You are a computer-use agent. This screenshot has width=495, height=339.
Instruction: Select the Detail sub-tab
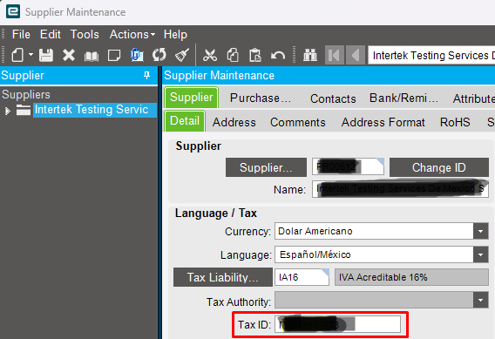pos(185,121)
